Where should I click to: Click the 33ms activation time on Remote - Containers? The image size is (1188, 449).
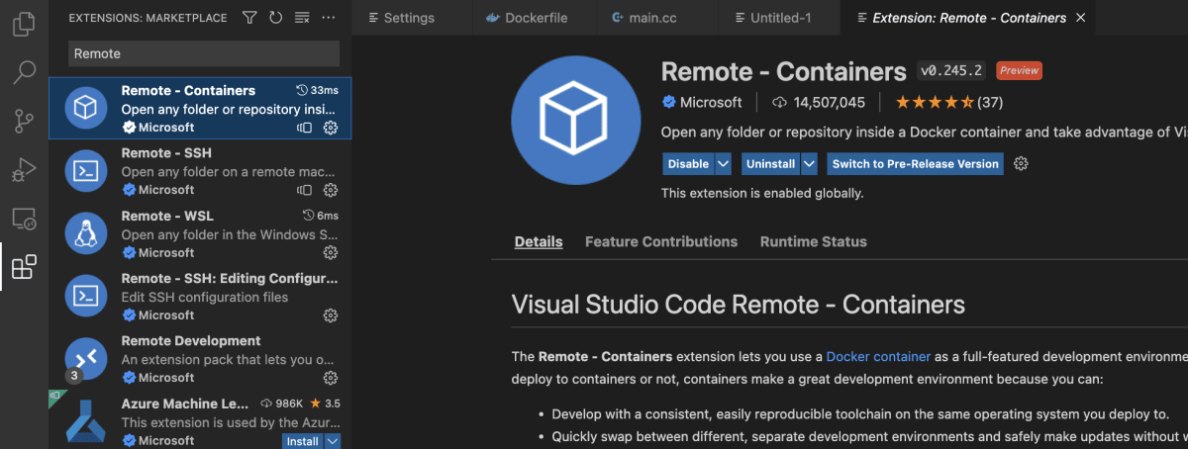pos(317,90)
